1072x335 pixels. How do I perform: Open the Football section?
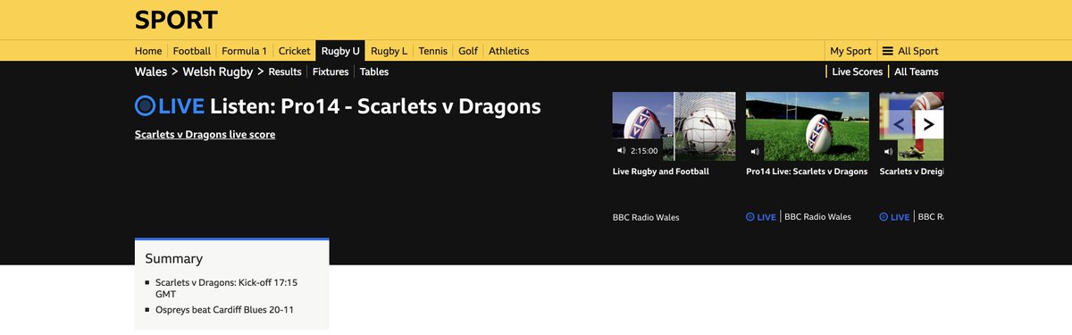[192, 51]
